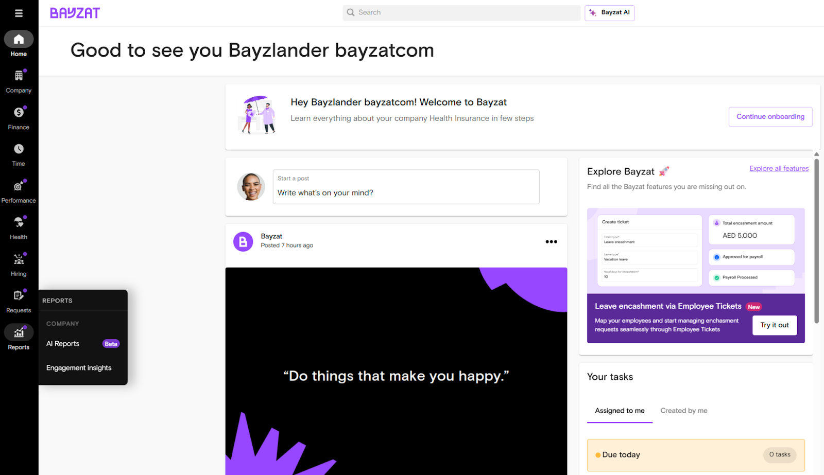Open the Requests sidebar section
824x475 pixels.
(x=19, y=302)
